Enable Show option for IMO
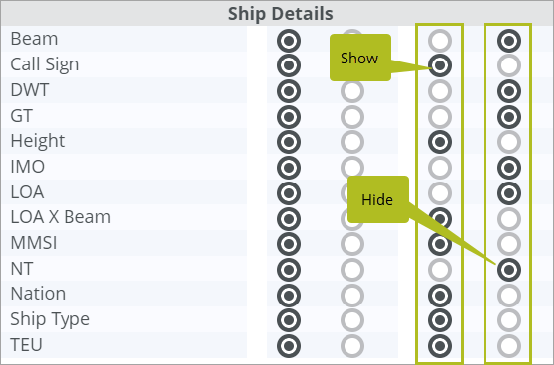 (x=440, y=168)
